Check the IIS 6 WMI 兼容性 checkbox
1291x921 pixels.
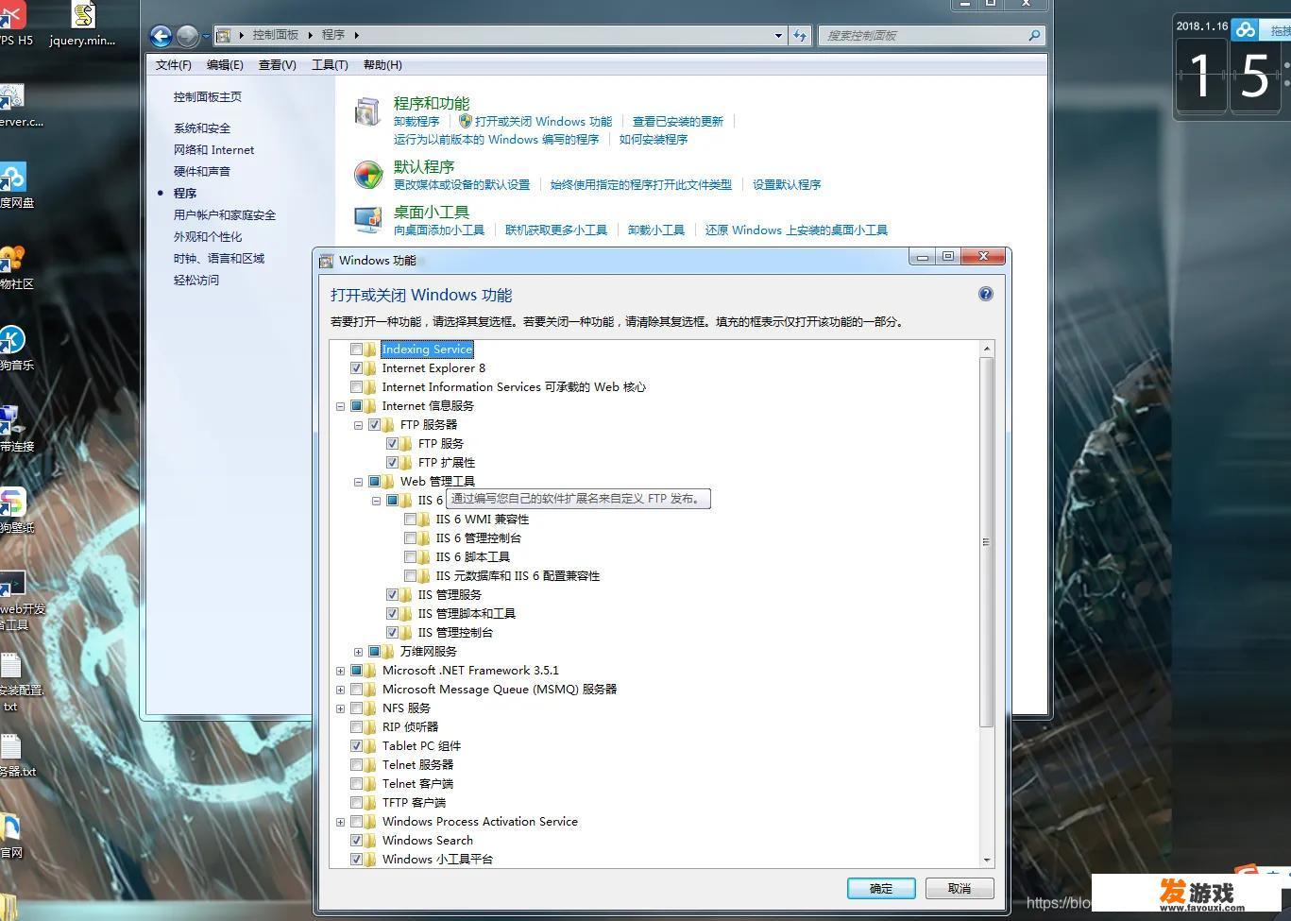[x=410, y=520]
